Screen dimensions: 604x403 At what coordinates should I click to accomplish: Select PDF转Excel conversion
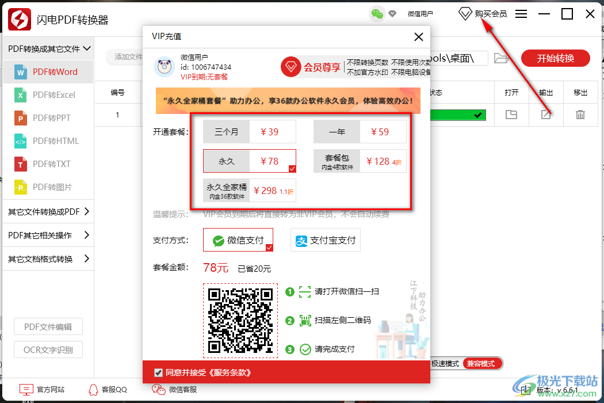pyautogui.click(x=48, y=95)
